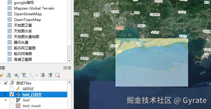Image resolution: width=211 pixels, height=109 pixels.
Task: Click the 七迳镇 label on map
Action: click(115, 12)
